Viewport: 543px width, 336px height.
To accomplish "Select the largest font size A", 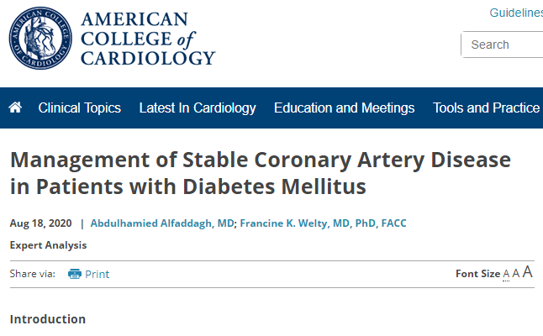I will [527, 272].
